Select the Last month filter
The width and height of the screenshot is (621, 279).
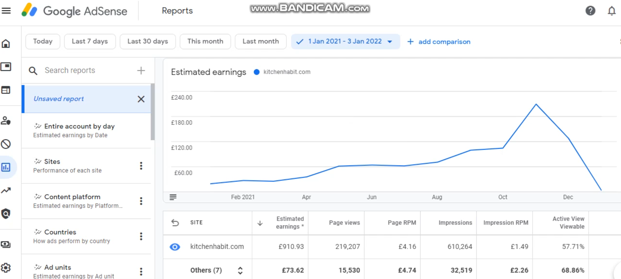(261, 41)
